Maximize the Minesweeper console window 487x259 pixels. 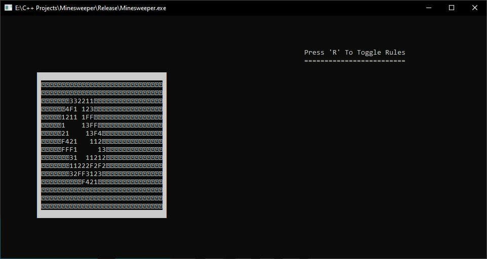tap(452, 8)
